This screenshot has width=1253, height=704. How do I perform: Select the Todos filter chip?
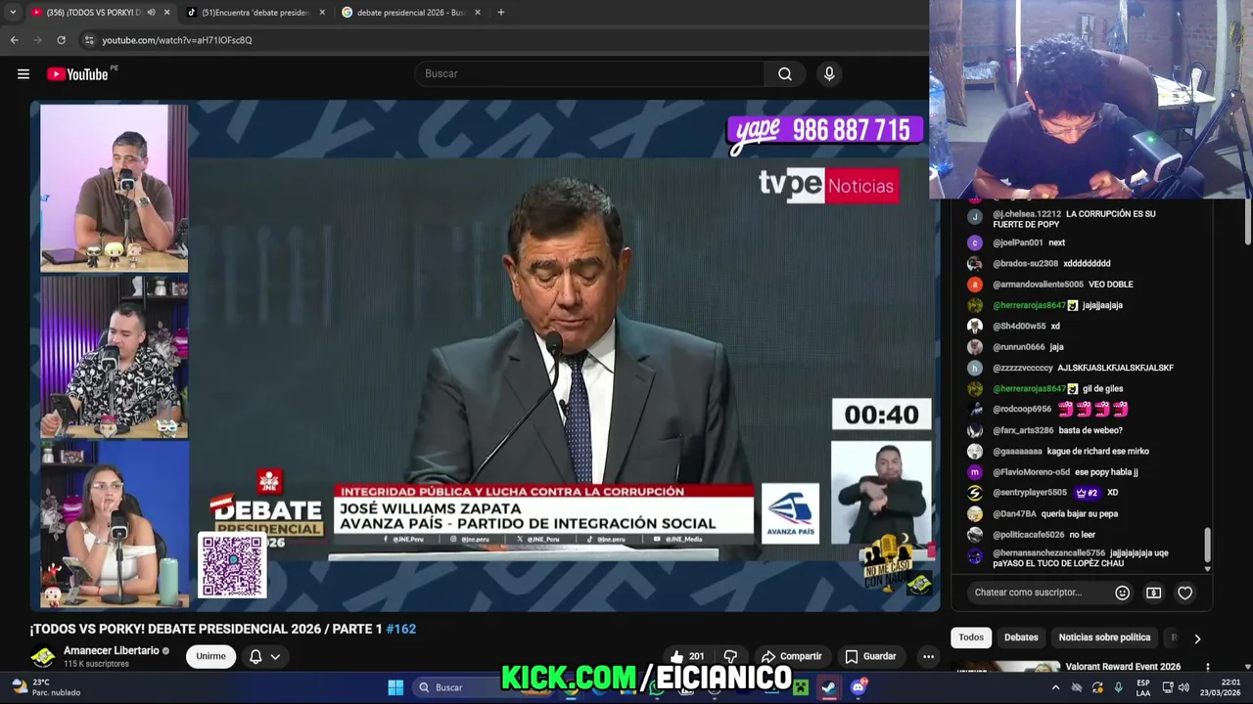coord(971,638)
